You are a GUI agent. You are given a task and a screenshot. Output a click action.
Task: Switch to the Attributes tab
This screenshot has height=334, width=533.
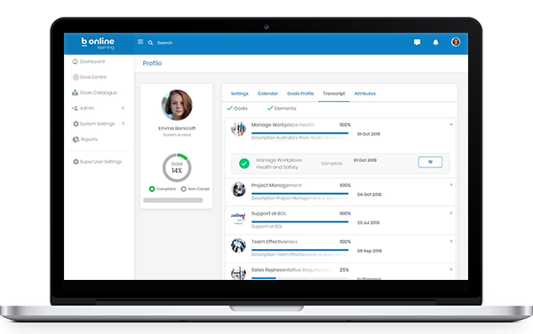coord(365,94)
